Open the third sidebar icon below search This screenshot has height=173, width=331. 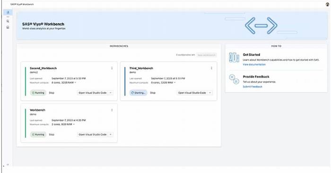coord(8,27)
